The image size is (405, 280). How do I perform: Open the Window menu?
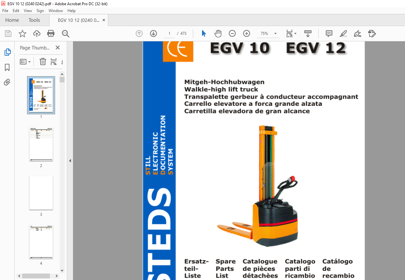click(56, 11)
